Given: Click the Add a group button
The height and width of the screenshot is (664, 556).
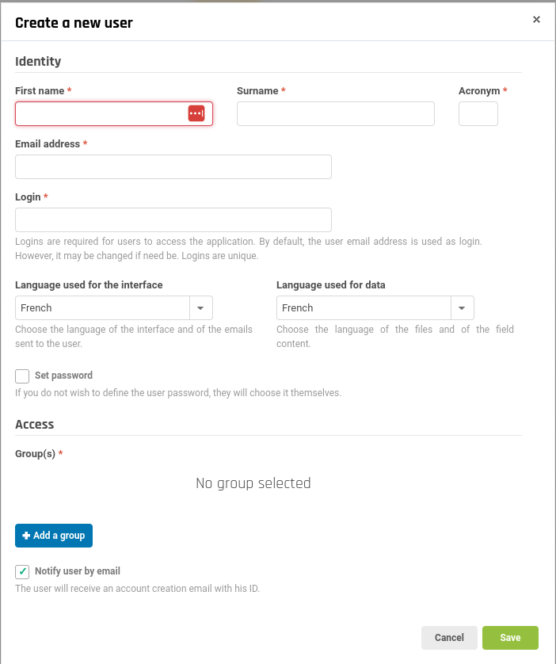Looking at the screenshot, I should (x=53, y=536).
